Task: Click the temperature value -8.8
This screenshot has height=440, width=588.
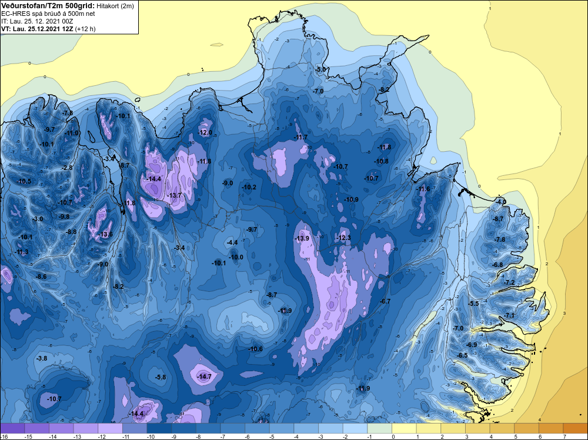Action: pos(71,232)
